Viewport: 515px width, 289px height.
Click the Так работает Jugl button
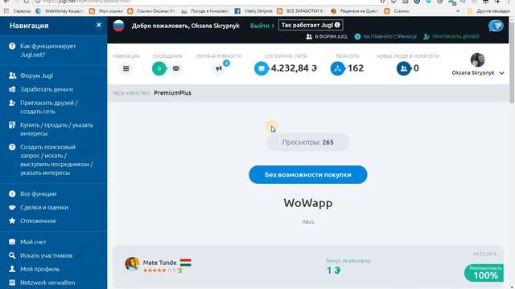point(311,25)
